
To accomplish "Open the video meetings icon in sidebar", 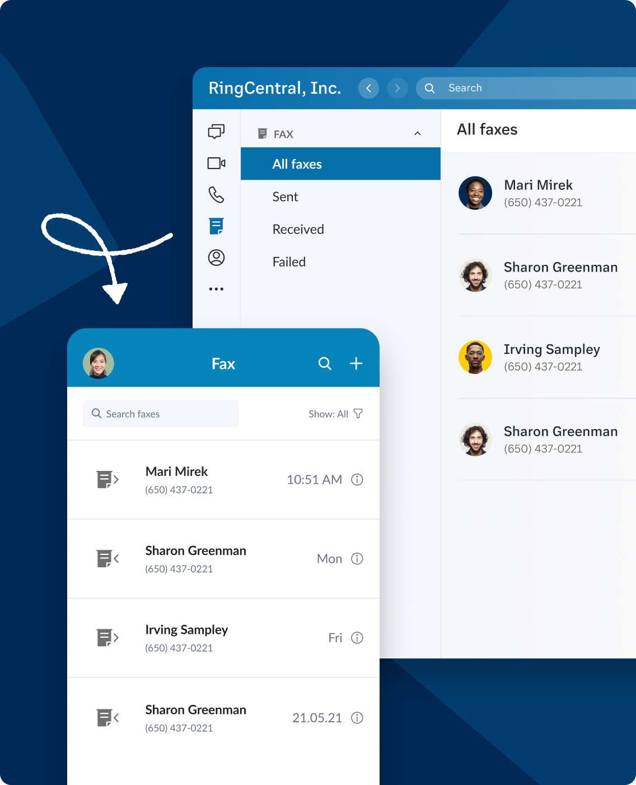I will pyautogui.click(x=216, y=163).
